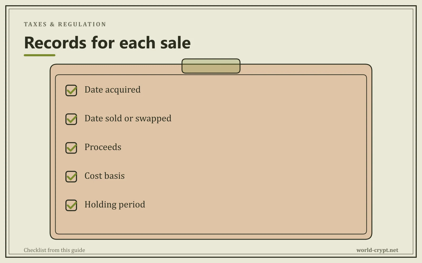Screen dimensions: 422x263
Task: Click the green checkmark next to Proceeds
Action: (72, 148)
